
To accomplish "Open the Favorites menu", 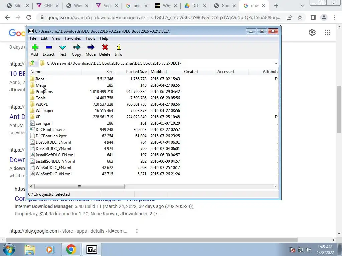I will click(x=73, y=38).
